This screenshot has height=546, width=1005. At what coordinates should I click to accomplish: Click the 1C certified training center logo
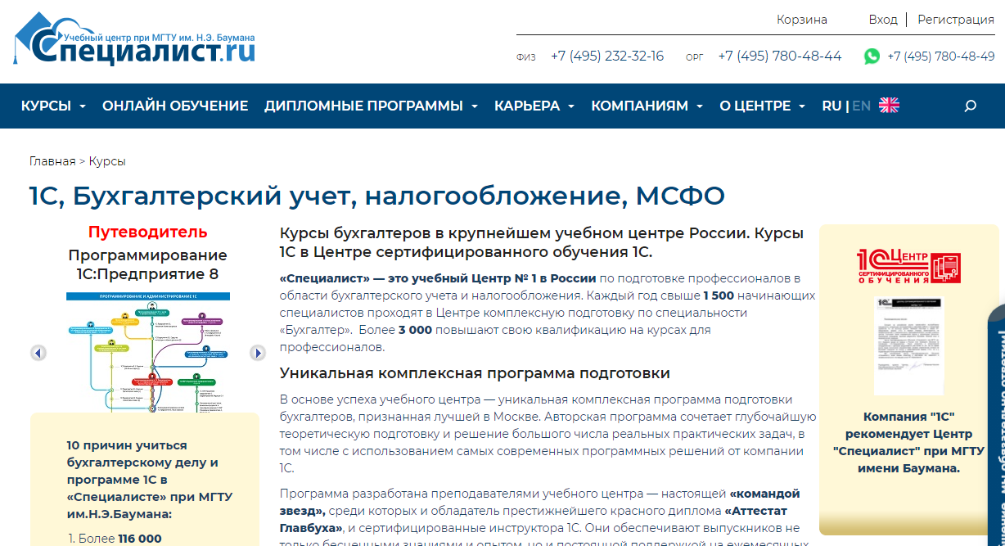(908, 267)
